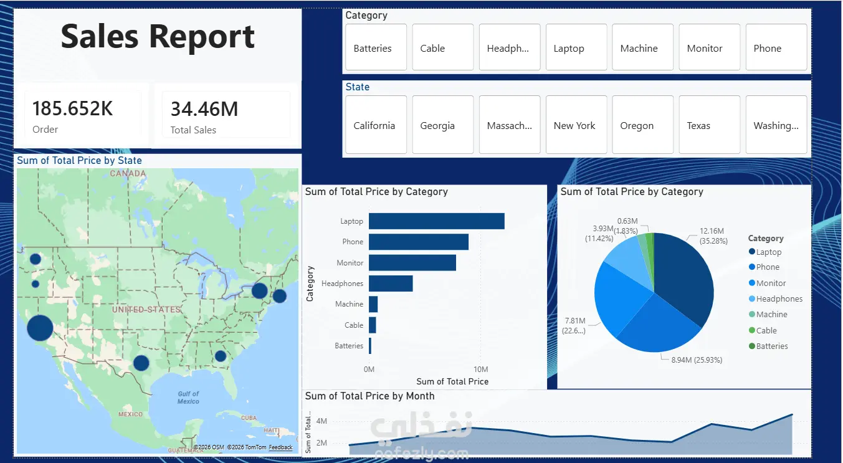Click the Laptop legend color dot
Screen dimensions: 843x463
pyautogui.click(x=751, y=252)
